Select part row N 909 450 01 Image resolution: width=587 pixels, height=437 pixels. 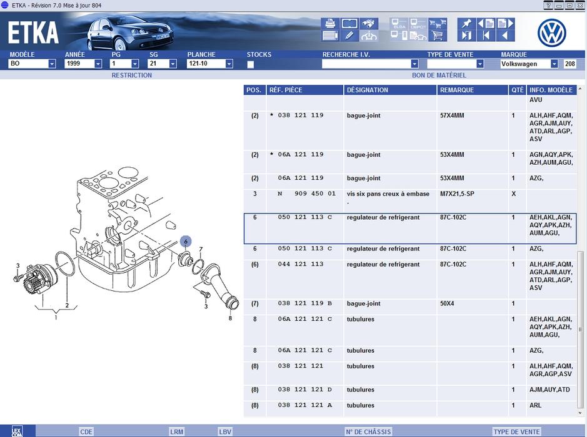tap(410, 200)
